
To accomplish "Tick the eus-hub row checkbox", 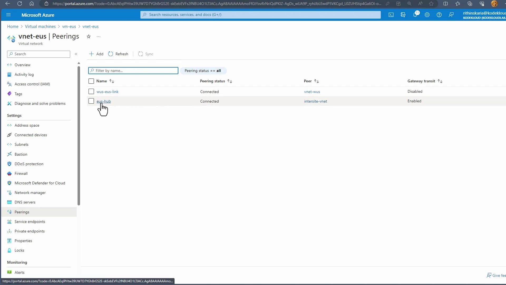I will pos(91,101).
